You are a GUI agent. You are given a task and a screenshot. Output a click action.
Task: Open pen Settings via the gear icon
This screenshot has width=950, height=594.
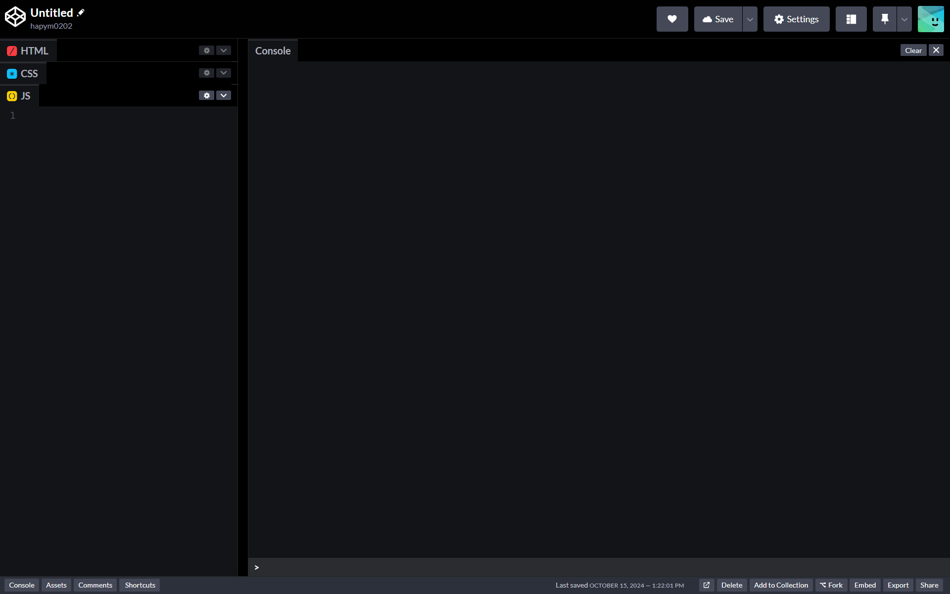795,19
